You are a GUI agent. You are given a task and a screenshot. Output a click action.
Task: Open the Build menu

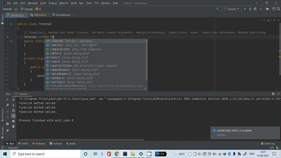(74, 3)
